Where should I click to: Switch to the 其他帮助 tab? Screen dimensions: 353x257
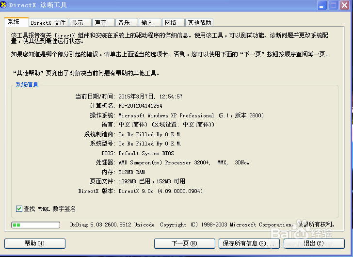[199, 22]
